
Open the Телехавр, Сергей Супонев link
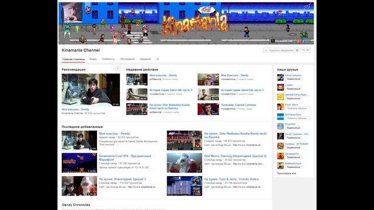(x=238, y=105)
